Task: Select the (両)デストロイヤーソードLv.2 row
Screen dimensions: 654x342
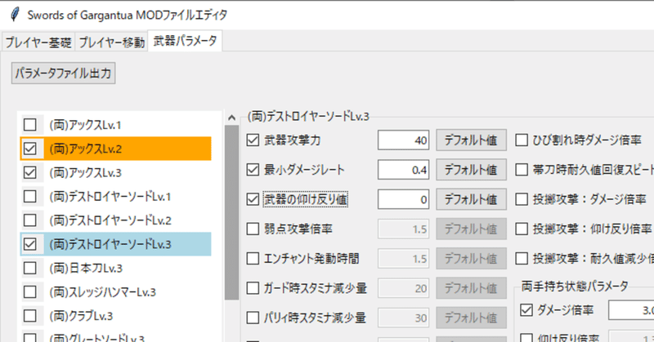Action: click(x=115, y=220)
